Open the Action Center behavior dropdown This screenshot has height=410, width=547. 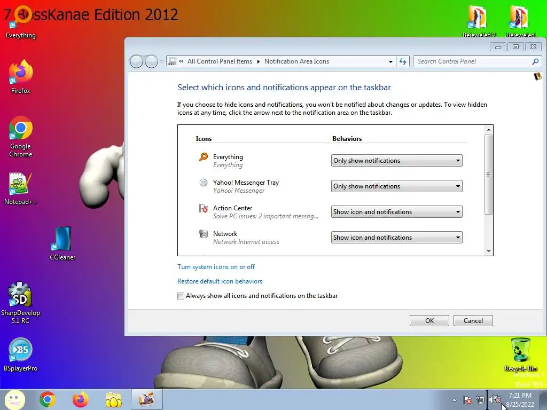pyautogui.click(x=397, y=211)
